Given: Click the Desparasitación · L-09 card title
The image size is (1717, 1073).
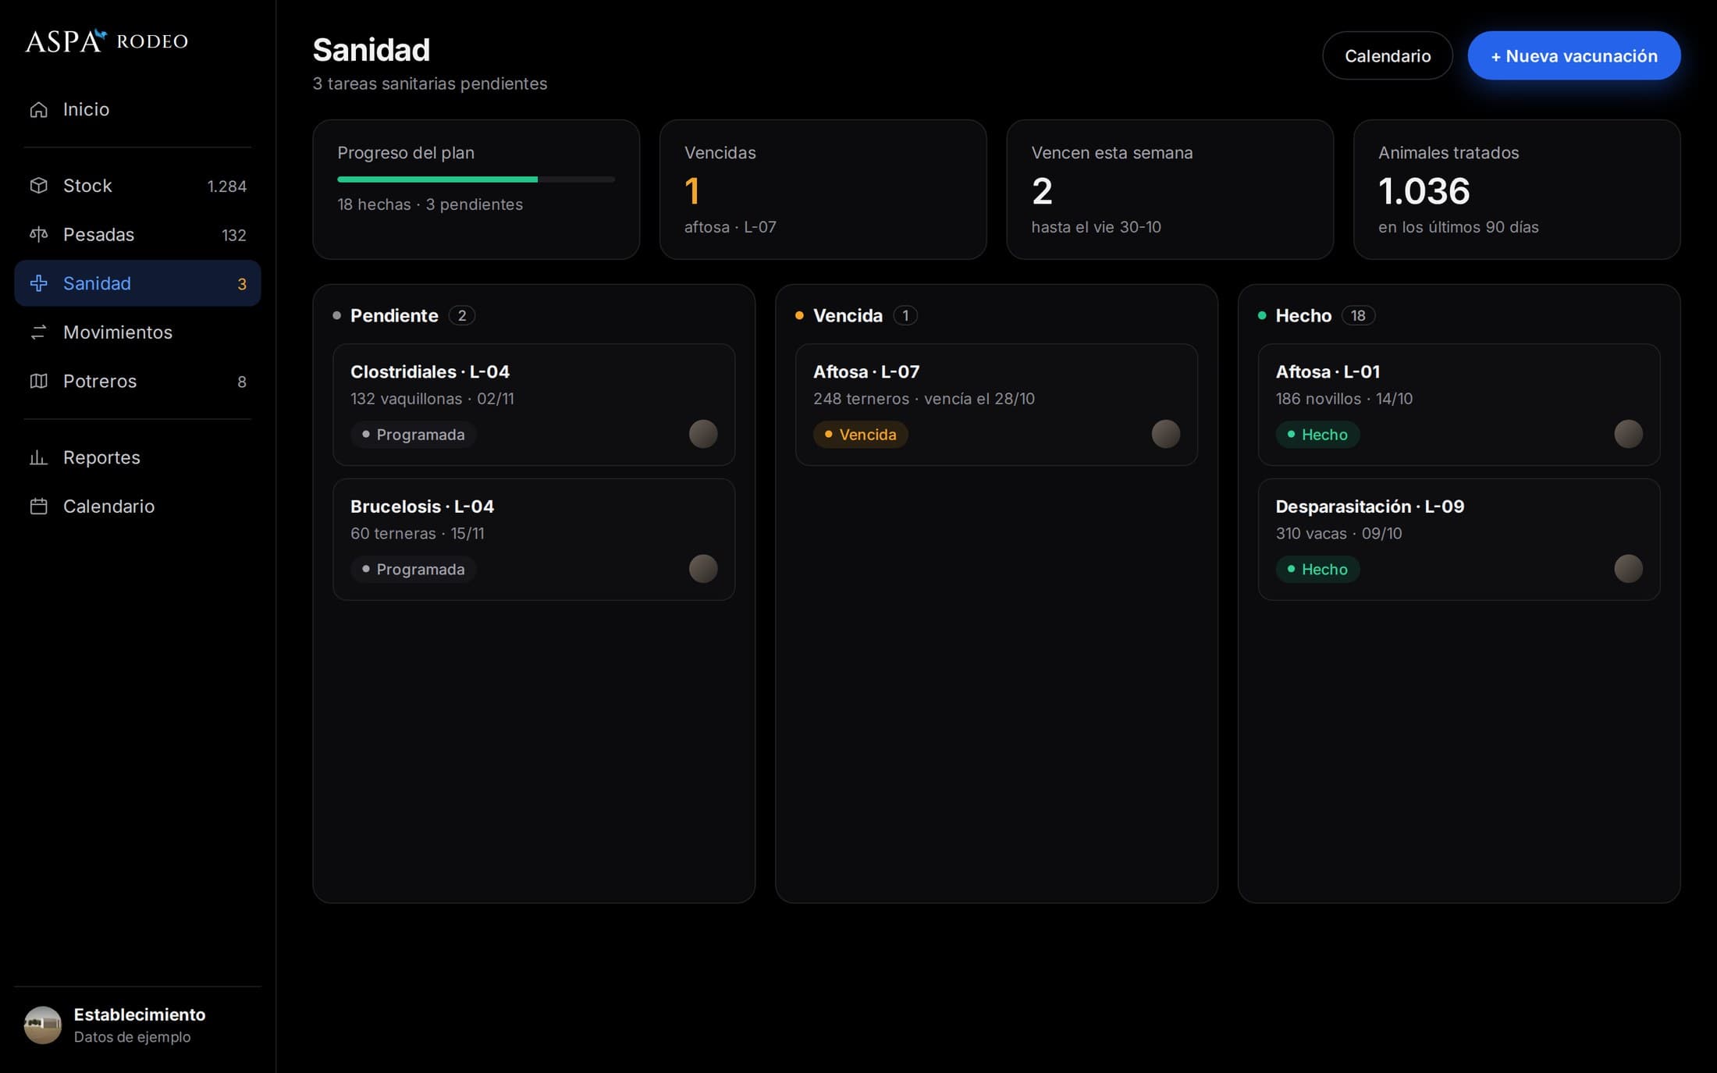Looking at the screenshot, I should (x=1370, y=506).
